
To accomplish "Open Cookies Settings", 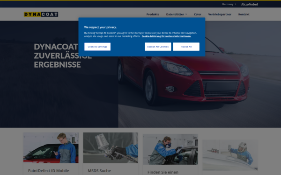I will (x=97, y=47).
